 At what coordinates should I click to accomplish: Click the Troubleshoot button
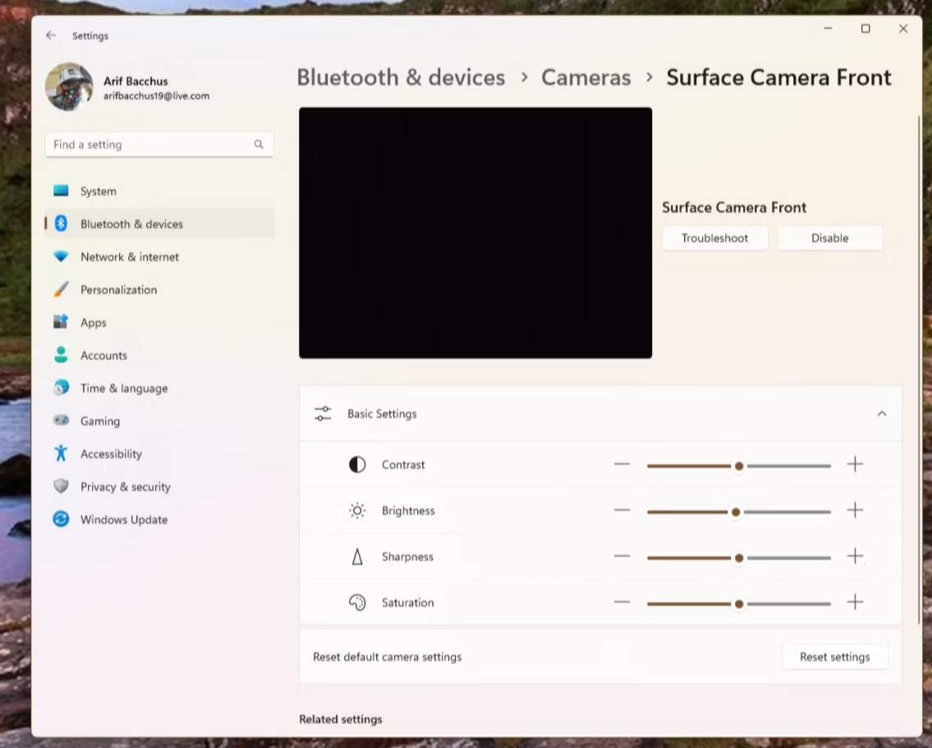(715, 238)
